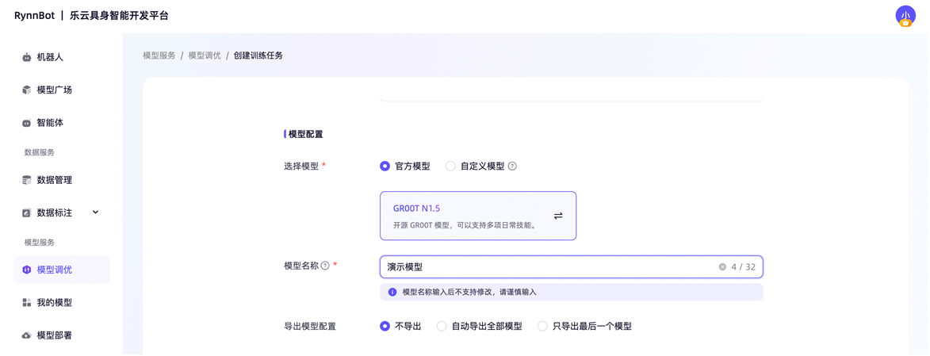930x356 pixels.
Task: Click the cube icon beside 模型广场
Action: tap(26, 90)
